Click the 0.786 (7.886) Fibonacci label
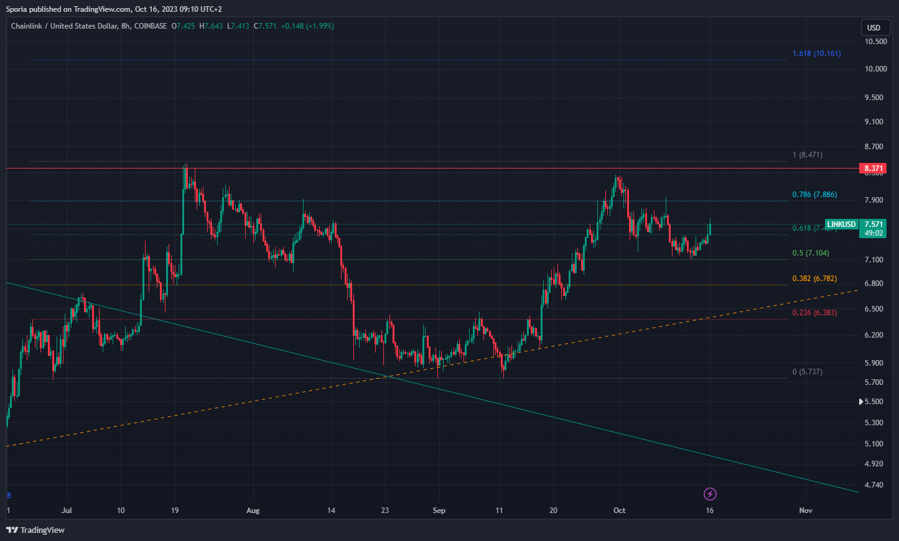This screenshot has width=899, height=541. tap(814, 195)
